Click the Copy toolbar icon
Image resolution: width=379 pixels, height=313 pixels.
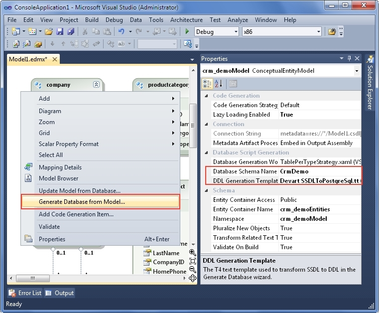(x=96, y=31)
